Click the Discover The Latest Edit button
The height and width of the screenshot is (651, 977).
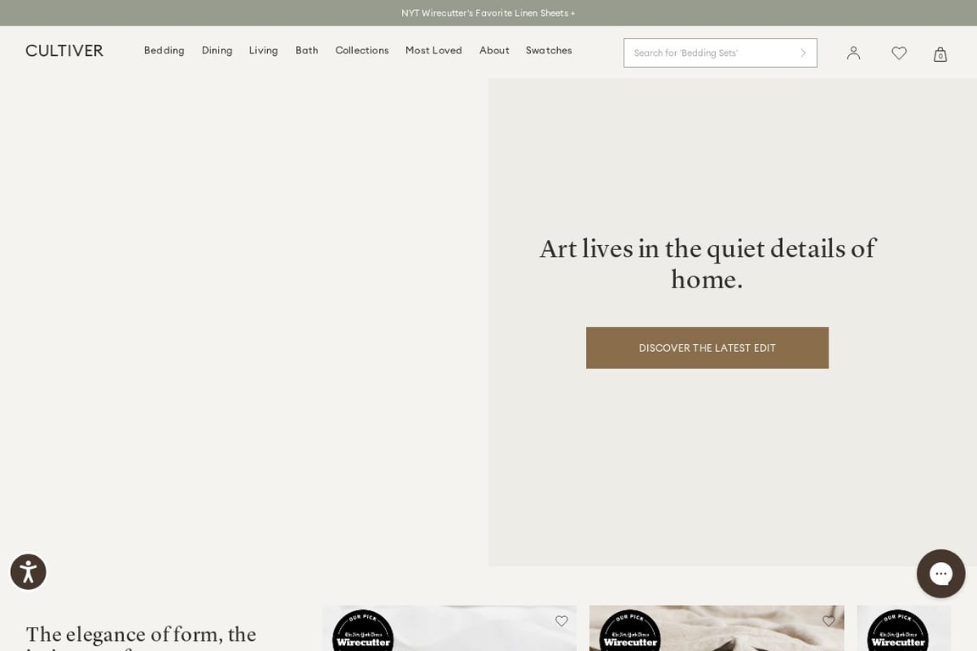click(x=707, y=348)
